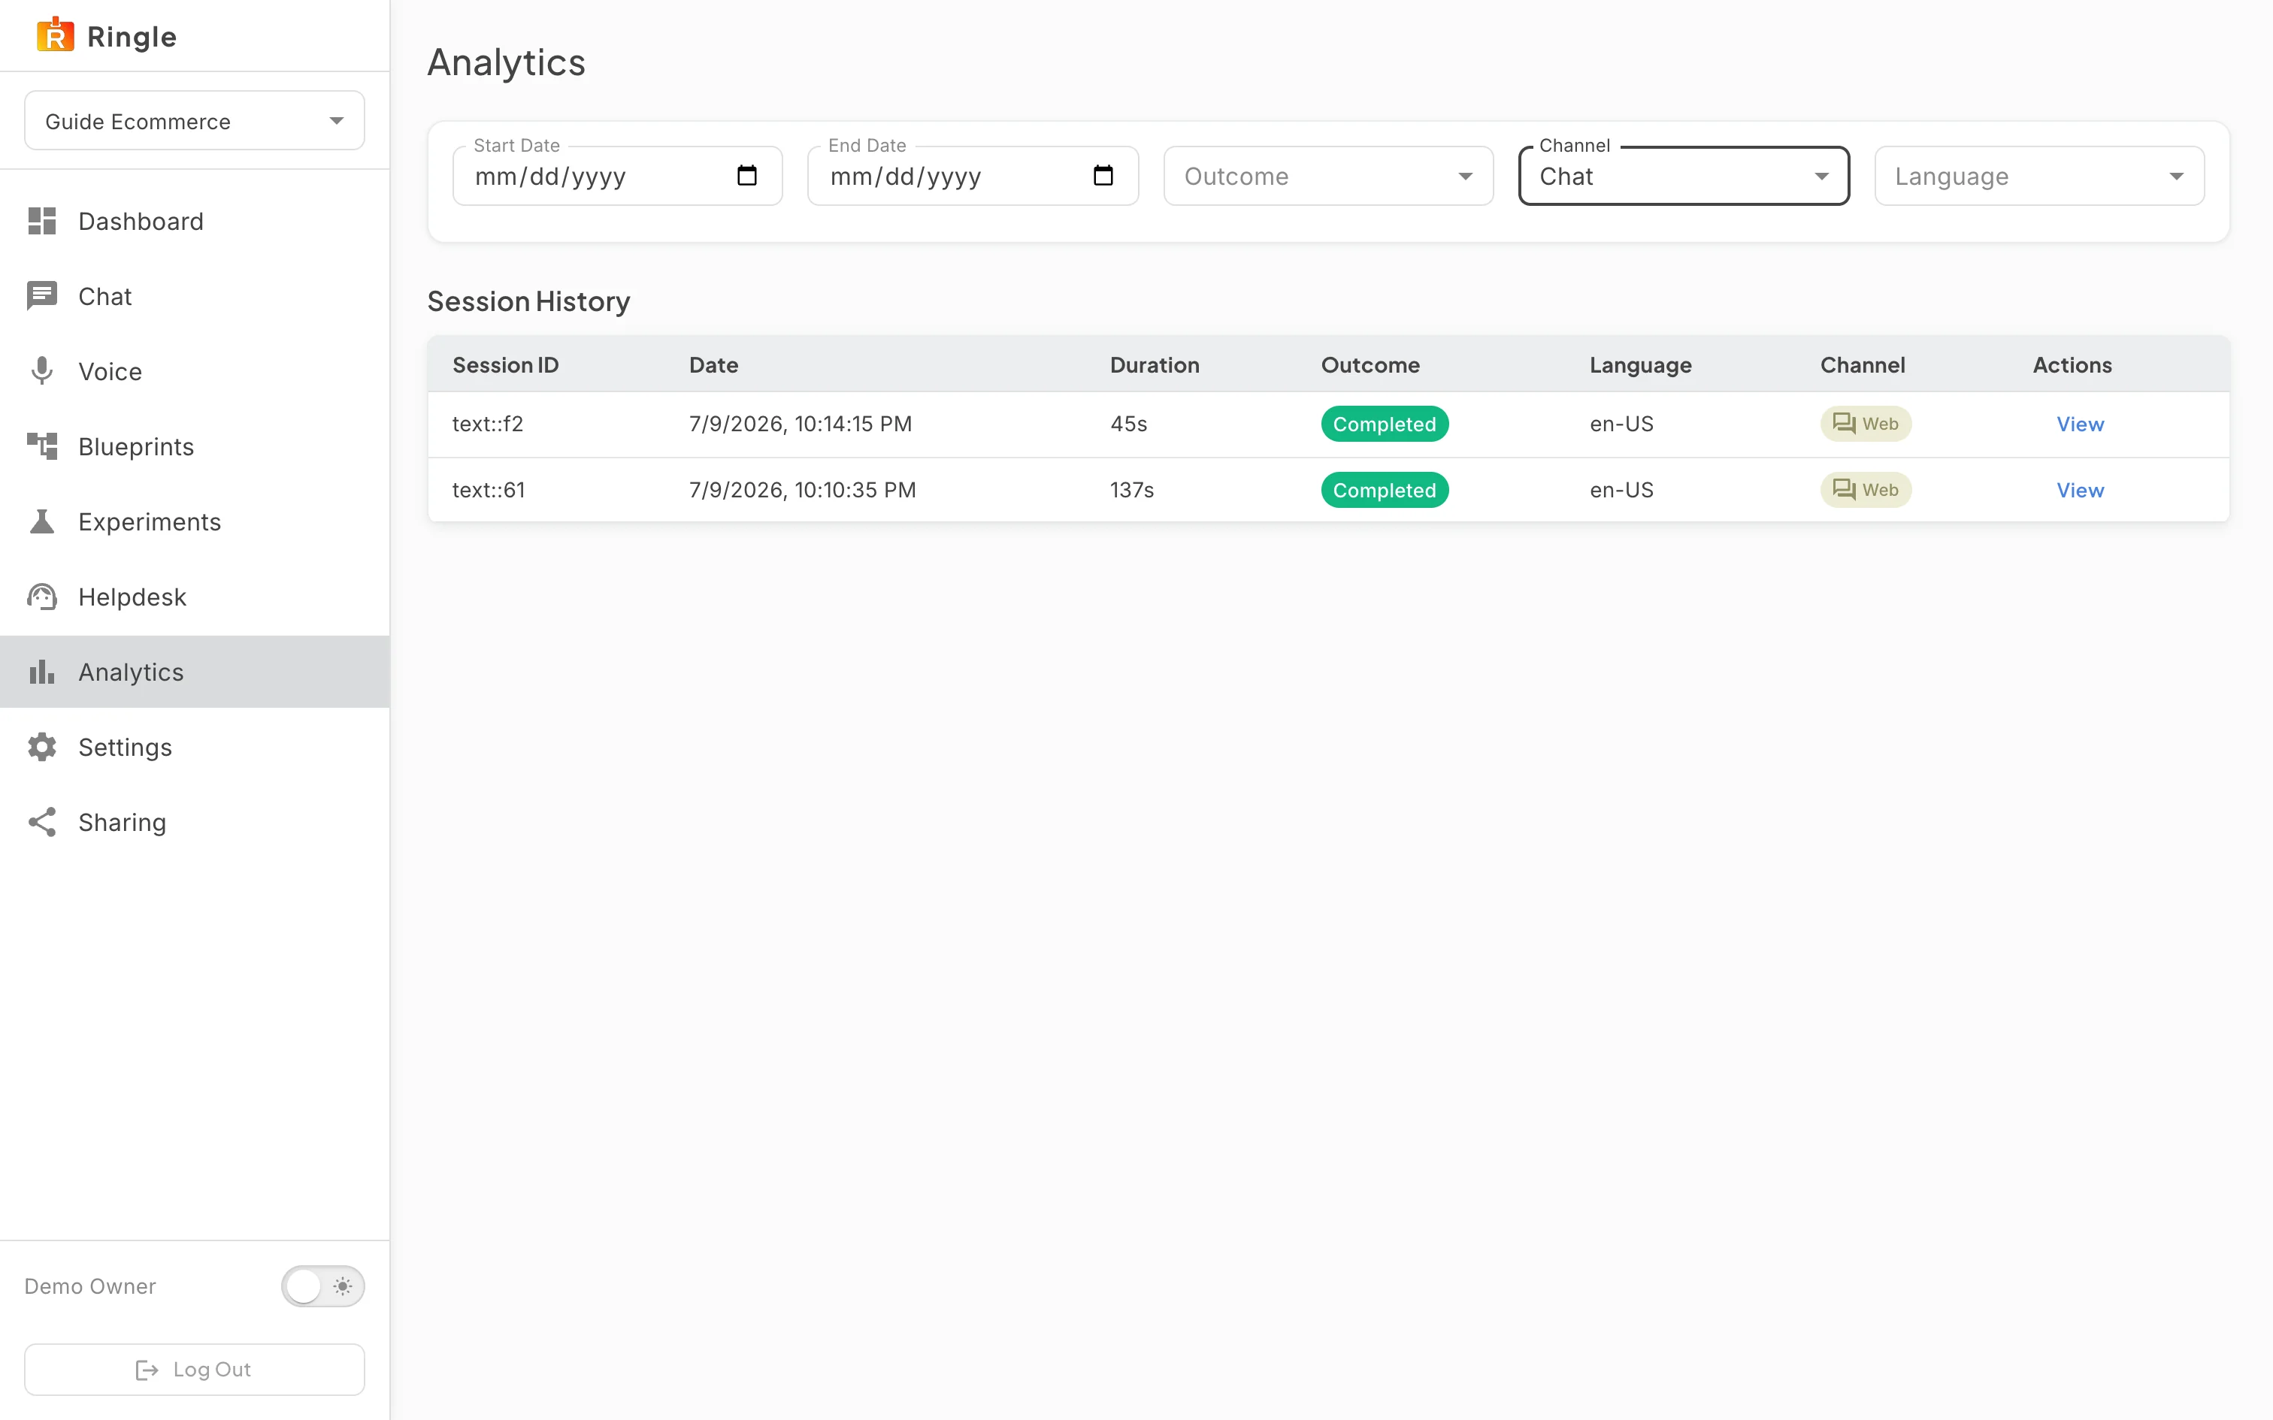
Task: Click the End Date input field
Action: coord(973,176)
